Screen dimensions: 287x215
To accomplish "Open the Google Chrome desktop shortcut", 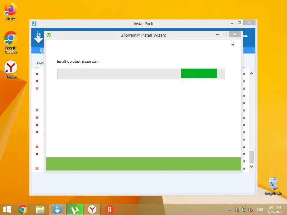I will click(11, 43).
